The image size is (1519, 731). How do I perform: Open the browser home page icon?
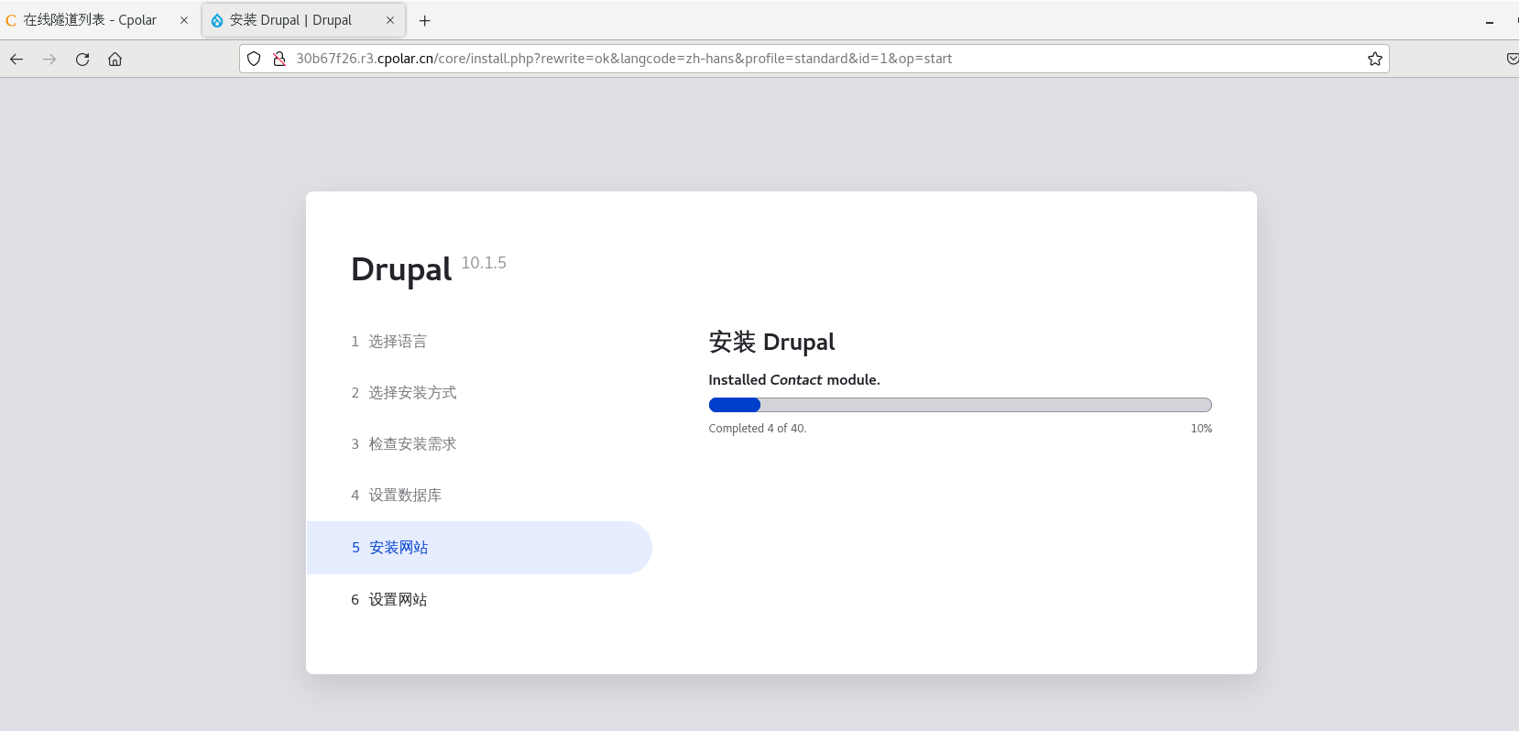[115, 59]
